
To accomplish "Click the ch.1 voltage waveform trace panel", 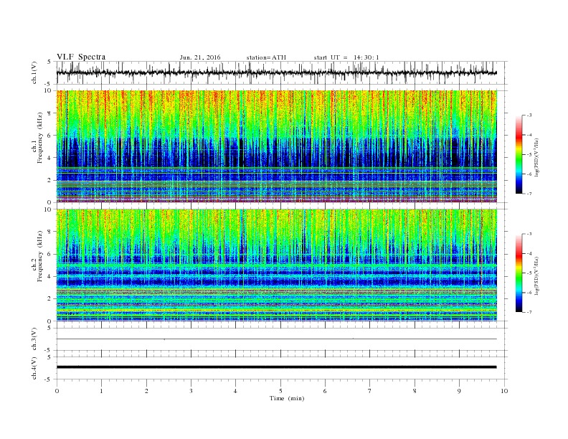I will pos(282,72).
